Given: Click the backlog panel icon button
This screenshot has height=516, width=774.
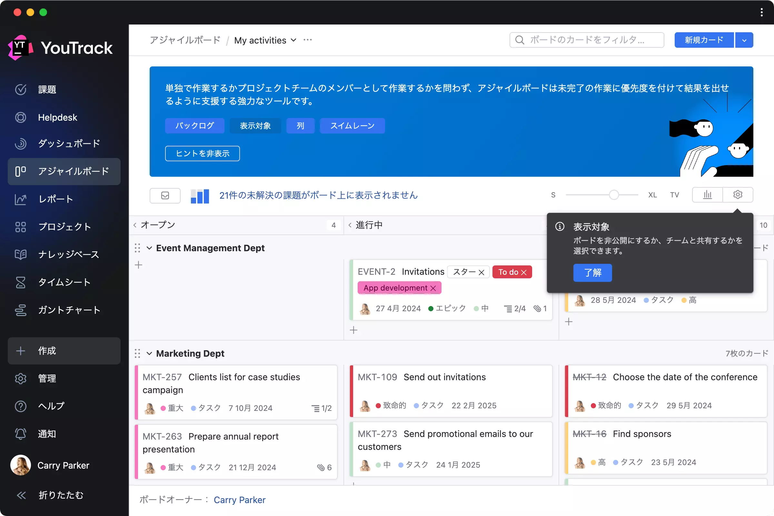Looking at the screenshot, I should (x=165, y=195).
